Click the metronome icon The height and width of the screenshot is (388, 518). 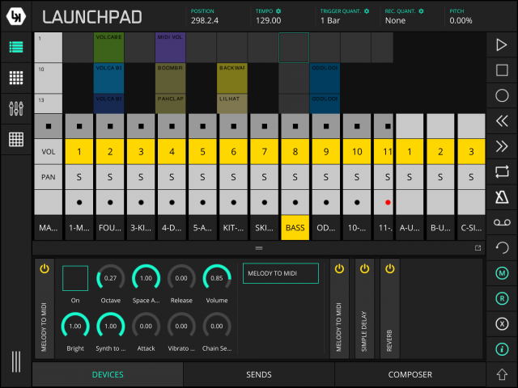pyautogui.click(x=501, y=196)
